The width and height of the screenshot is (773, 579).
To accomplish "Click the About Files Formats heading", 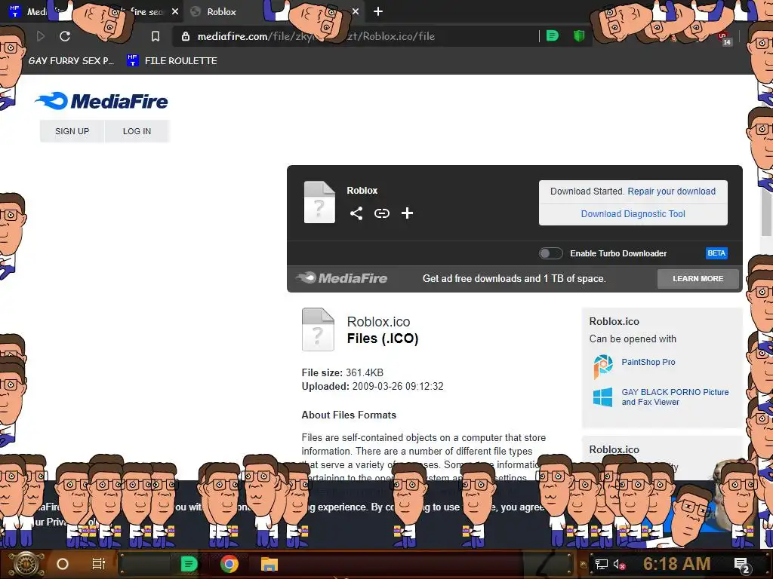I will 349,415.
